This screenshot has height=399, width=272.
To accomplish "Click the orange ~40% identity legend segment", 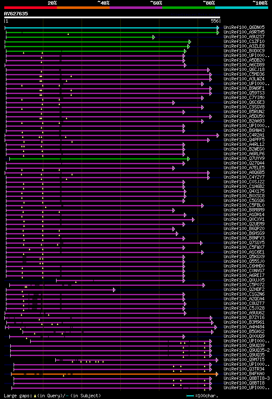I will [x=83, y=8].
